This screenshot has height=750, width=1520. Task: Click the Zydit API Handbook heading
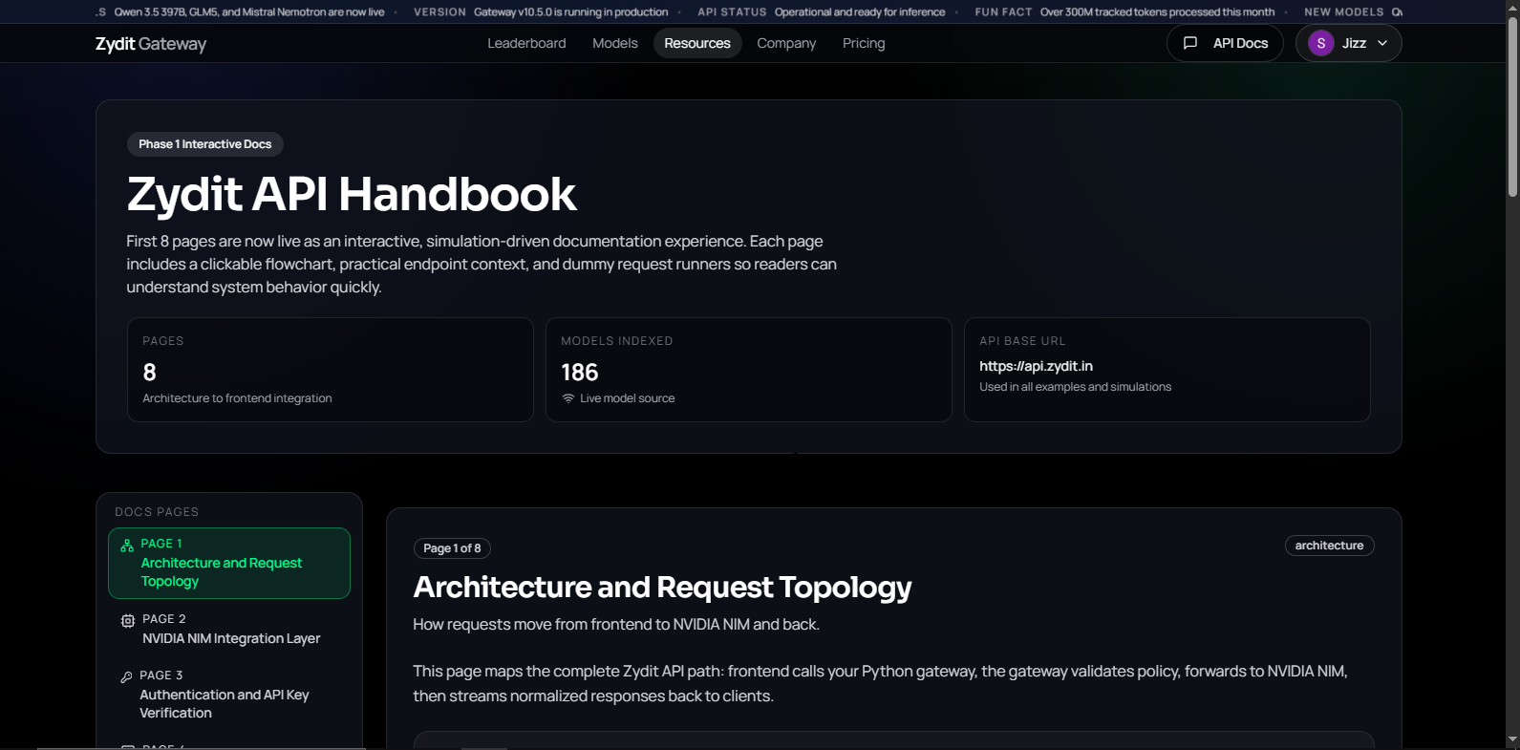(x=352, y=194)
